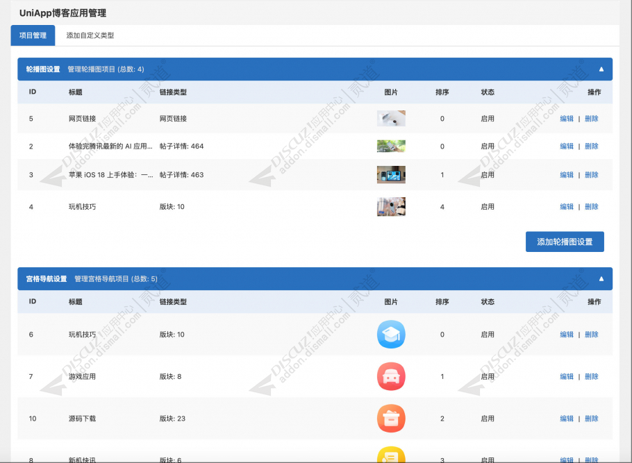Viewport: 632px width, 463px height.
Task: Delete the 游戏应用 grid item
Action: (x=591, y=376)
